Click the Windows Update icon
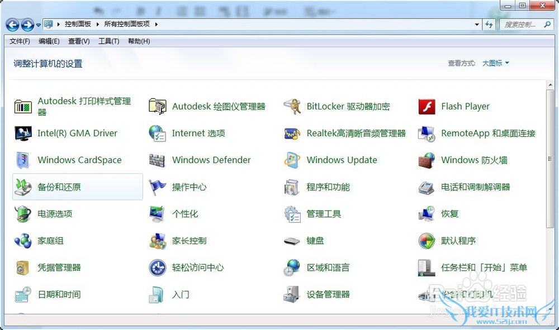 tap(292, 160)
